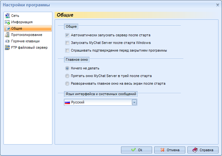Enable Запускать MyChat Server после старта Windows
The image size is (222, 156).
pyautogui.click(x=67, y=43)
